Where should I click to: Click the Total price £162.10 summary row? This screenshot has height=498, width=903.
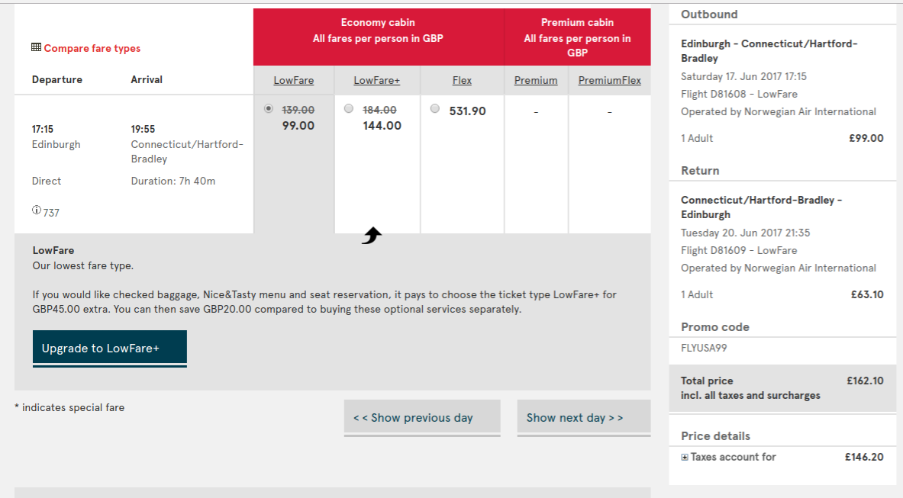pyautogui.click(x=782, y=388)
